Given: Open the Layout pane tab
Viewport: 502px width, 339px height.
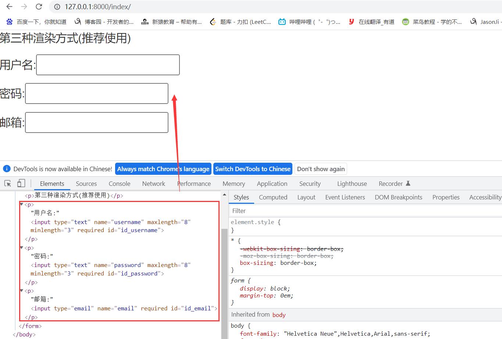Looking at the screenshot, I should (306, 197).
